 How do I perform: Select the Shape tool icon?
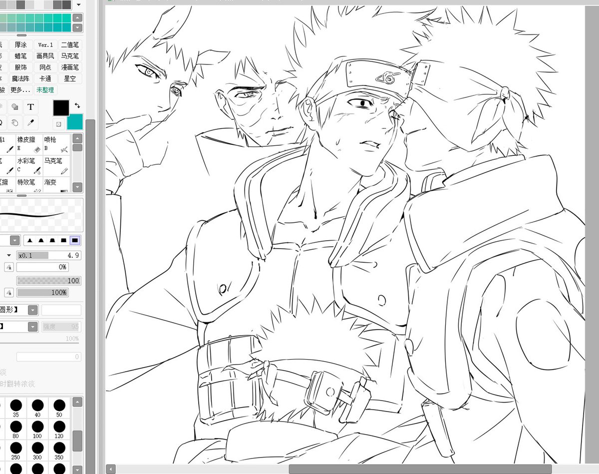(15, 107)
